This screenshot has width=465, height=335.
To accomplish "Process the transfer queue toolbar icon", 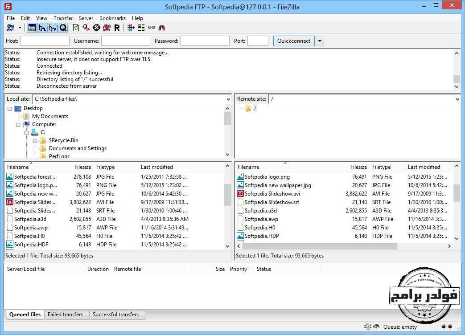I will pyautogui.click(x=86, y=28).
